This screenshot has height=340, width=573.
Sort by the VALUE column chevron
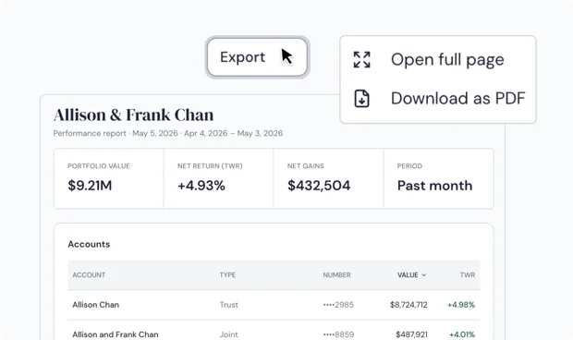[424, 275]
